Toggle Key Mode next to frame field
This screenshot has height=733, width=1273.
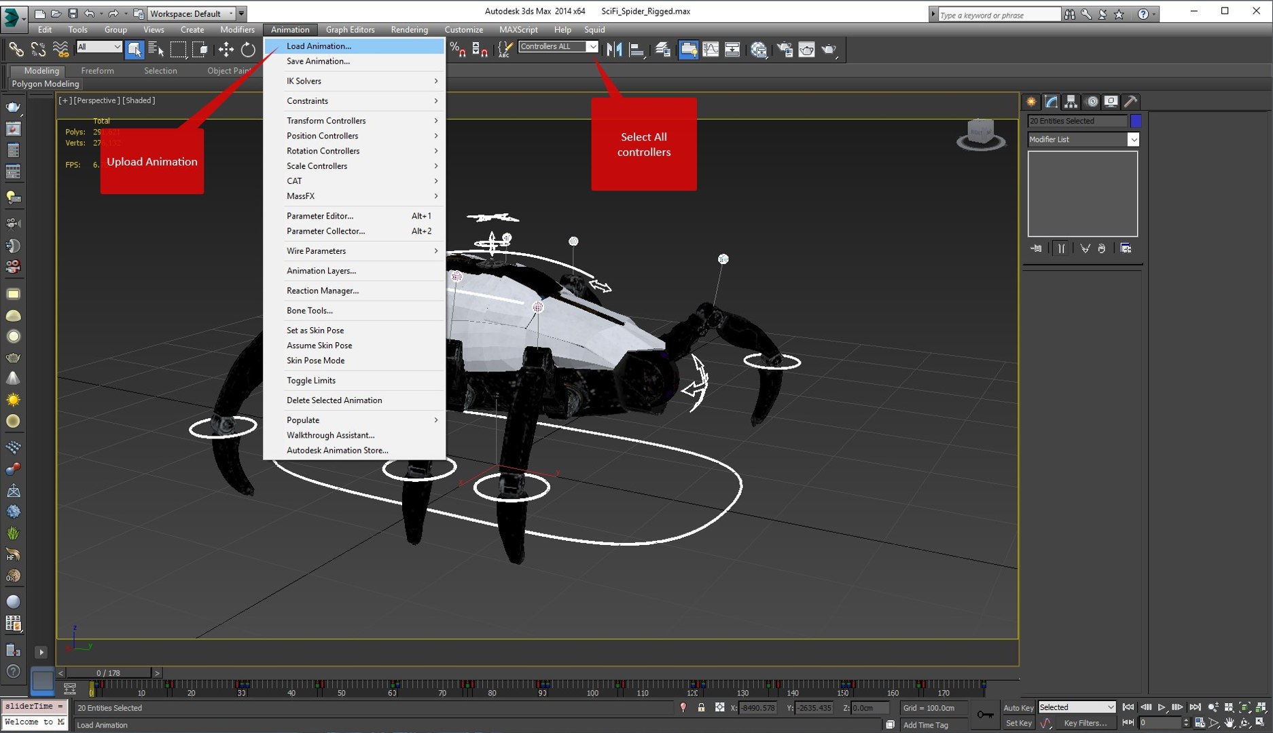click(1128, 723)
